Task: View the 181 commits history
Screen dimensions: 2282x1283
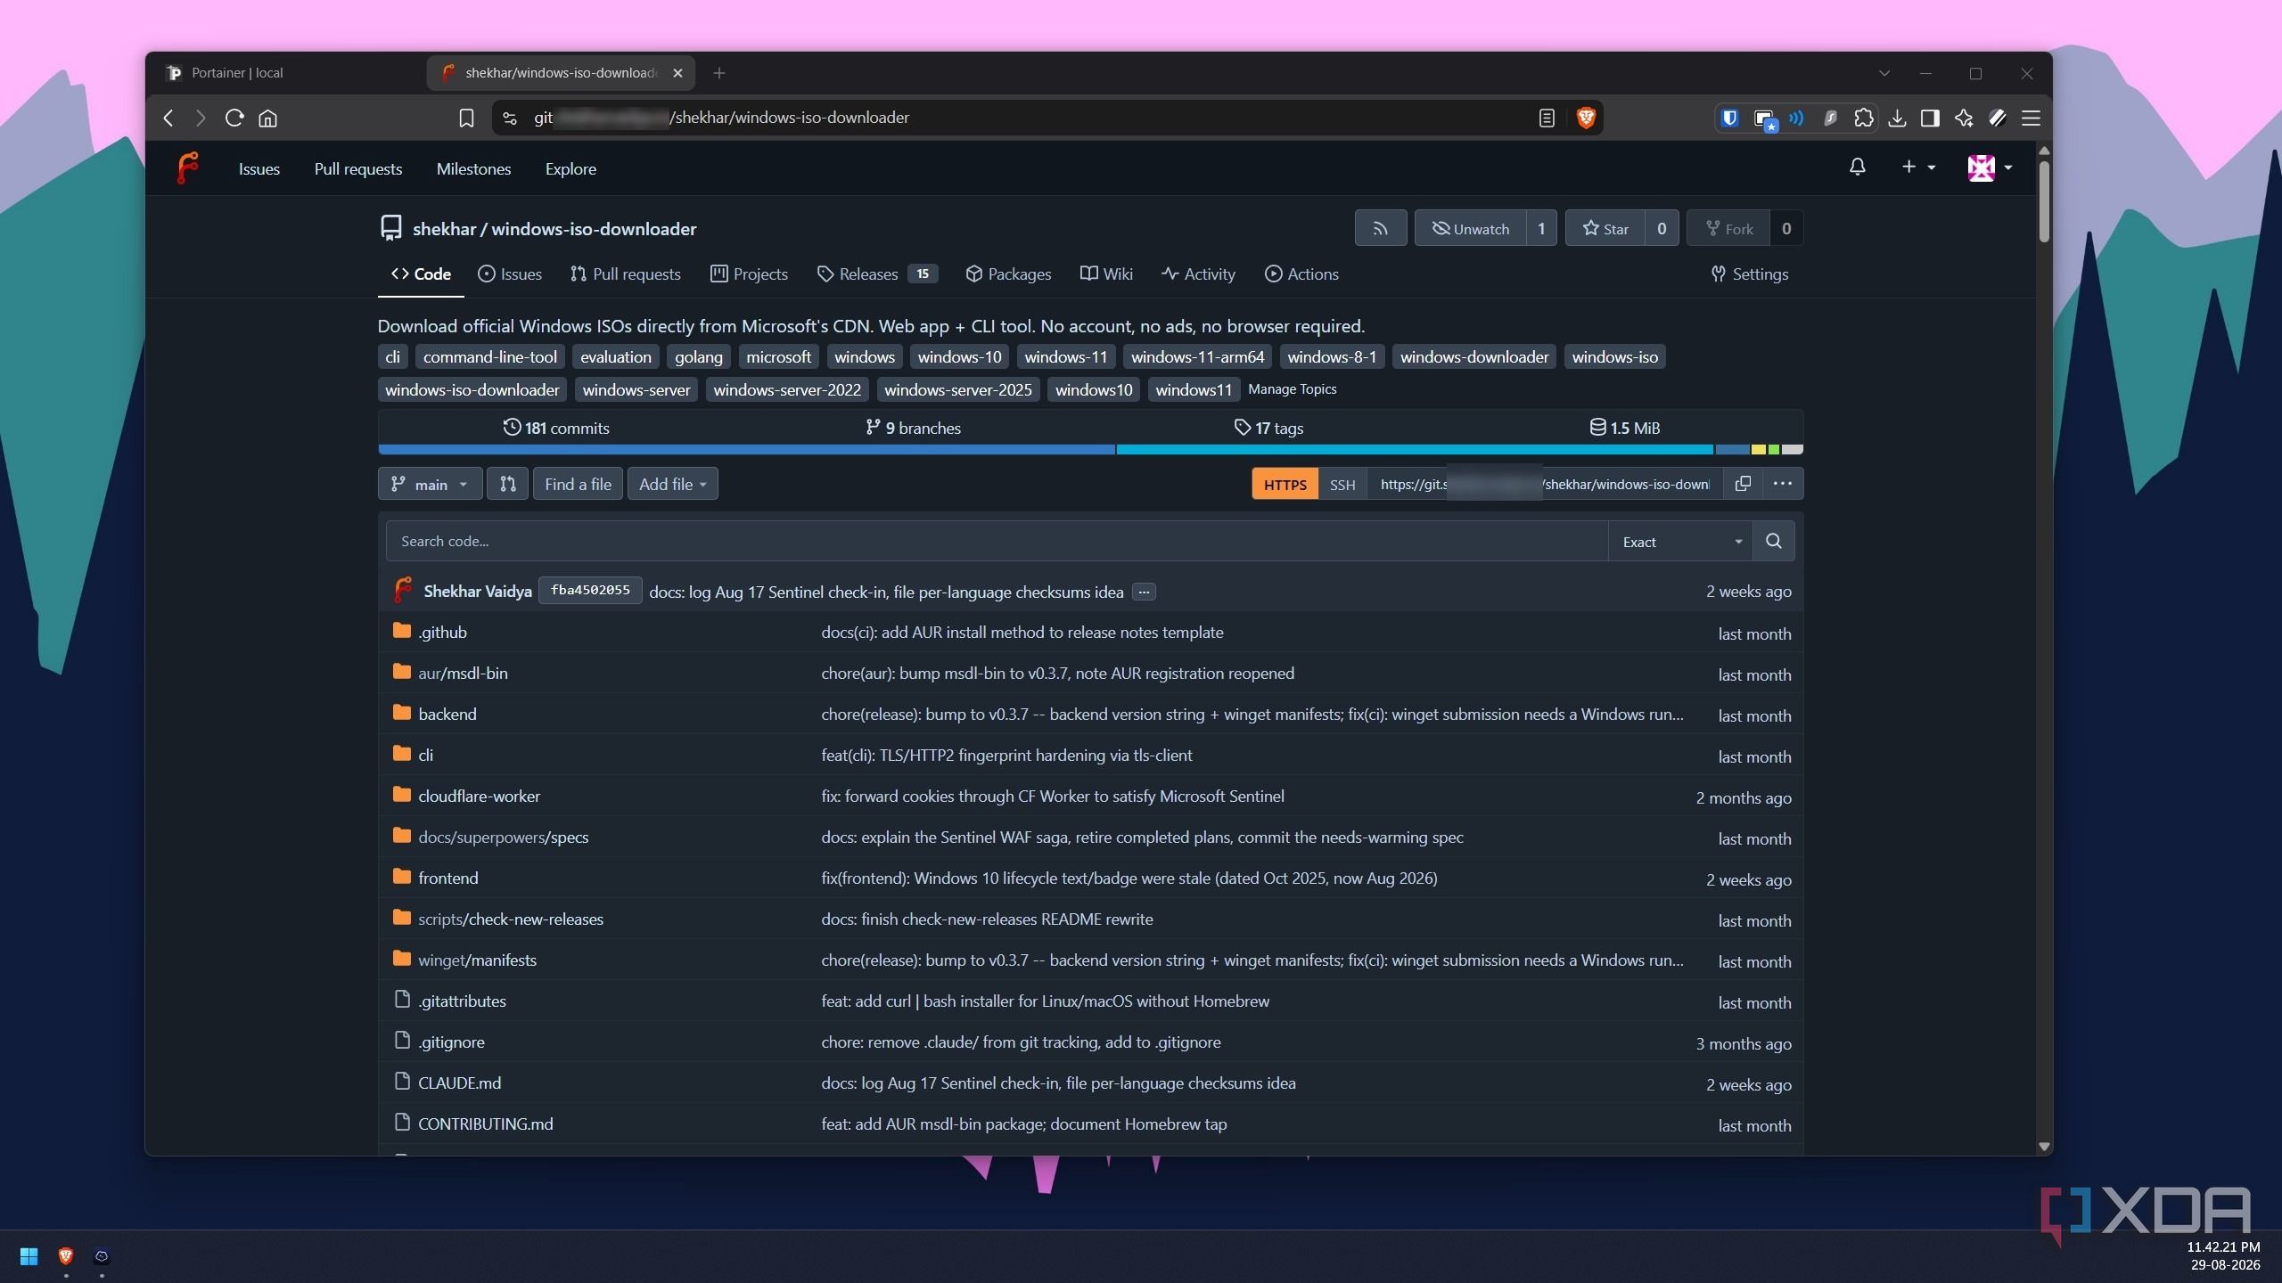Action: click(x=556, y=428)
